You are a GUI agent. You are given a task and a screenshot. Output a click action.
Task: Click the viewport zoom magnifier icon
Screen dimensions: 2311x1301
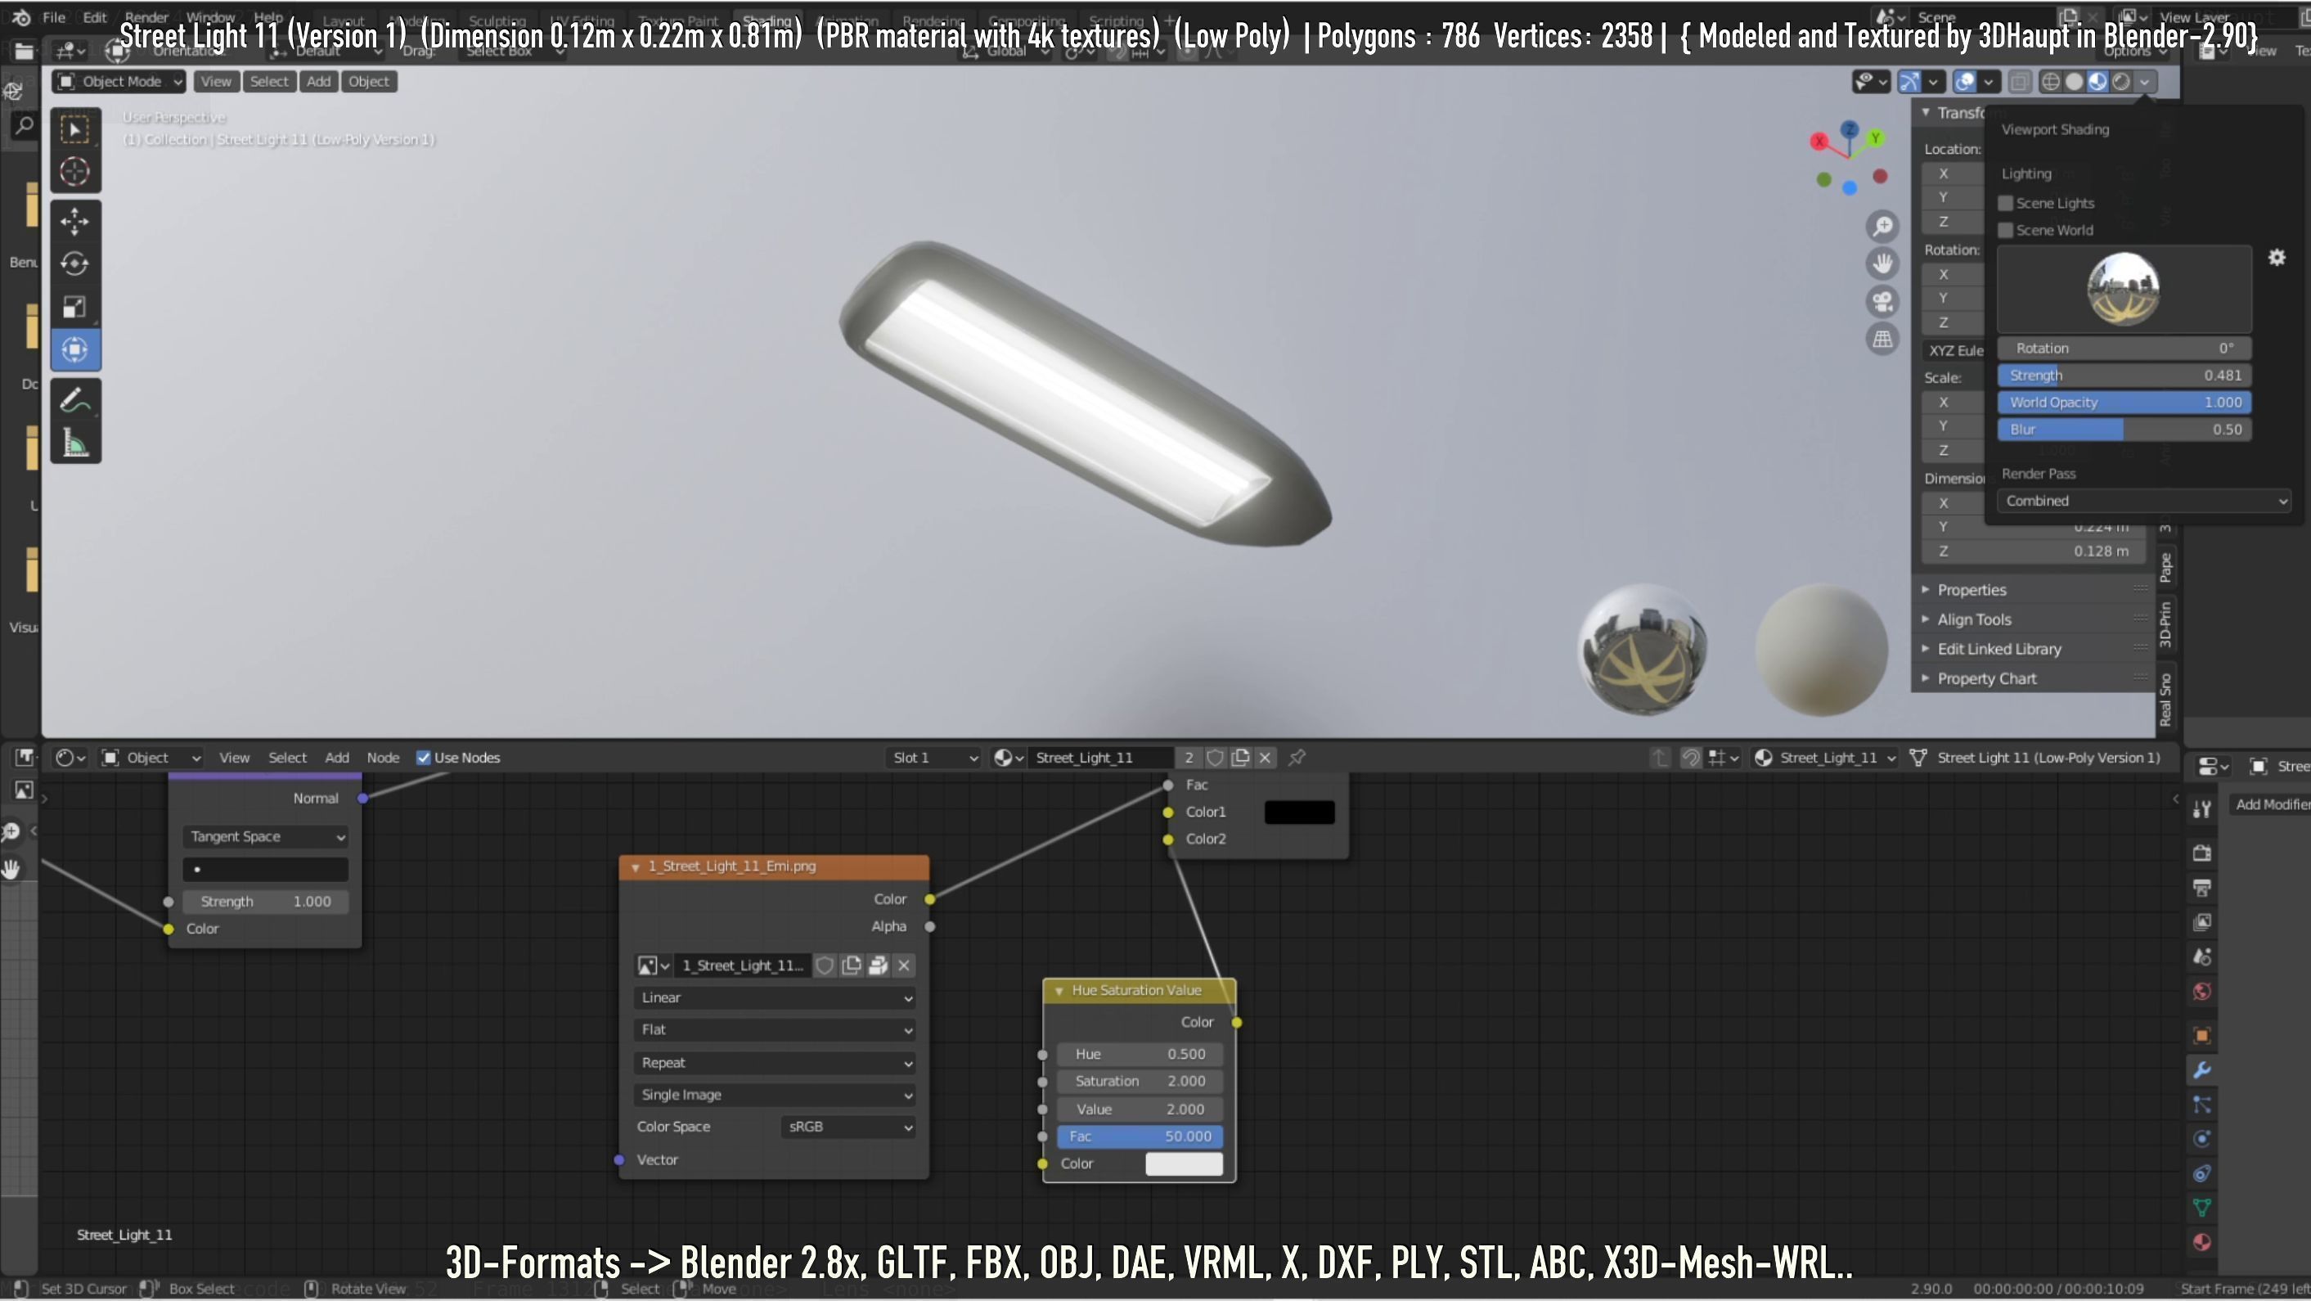point(1882,225)
